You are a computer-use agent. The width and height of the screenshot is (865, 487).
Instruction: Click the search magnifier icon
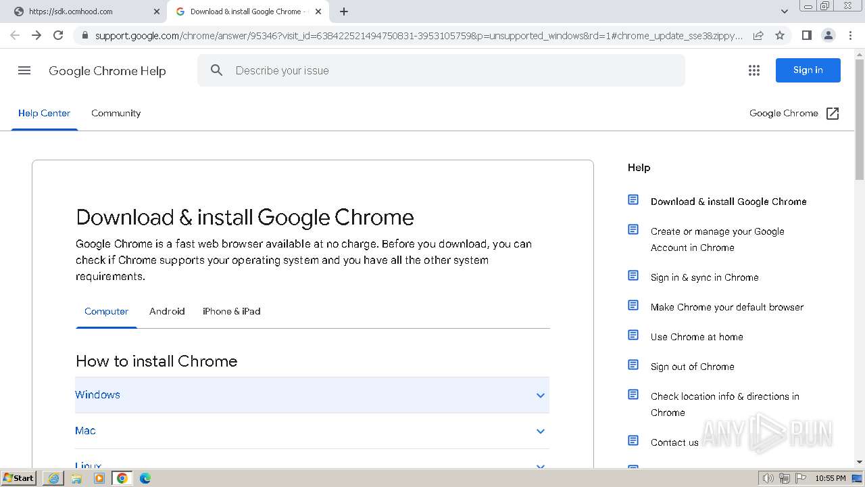pyautogui.click(x=216, y=70)
